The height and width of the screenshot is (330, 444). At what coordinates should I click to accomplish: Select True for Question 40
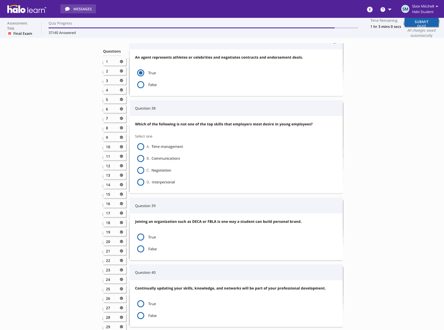tap(141, 304)
